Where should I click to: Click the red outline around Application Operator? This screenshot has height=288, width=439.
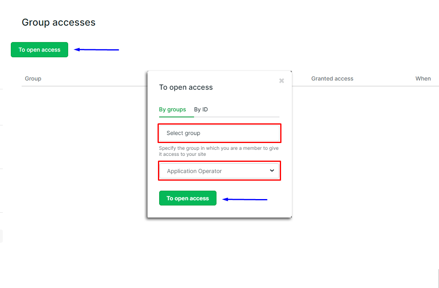point(219,161)
